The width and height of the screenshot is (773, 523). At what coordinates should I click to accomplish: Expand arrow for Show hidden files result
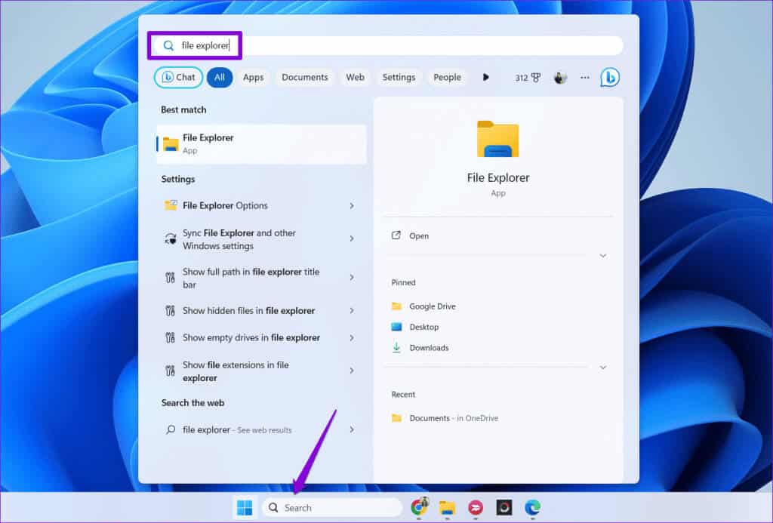[x=352, y=310]
